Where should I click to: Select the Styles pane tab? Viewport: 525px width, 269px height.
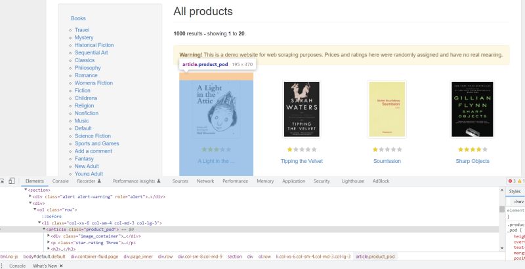[514, 191]
